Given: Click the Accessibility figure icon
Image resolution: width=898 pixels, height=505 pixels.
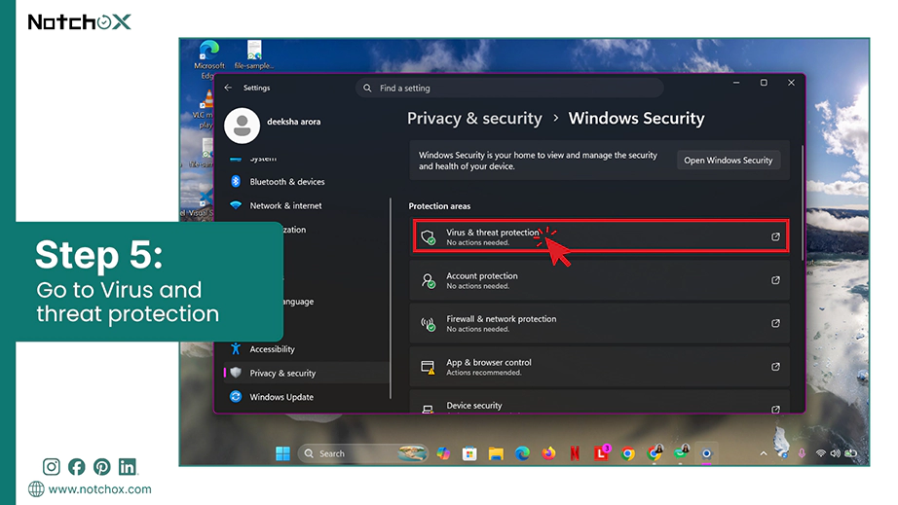Looking at the screenshot, I should coord(236,349).
